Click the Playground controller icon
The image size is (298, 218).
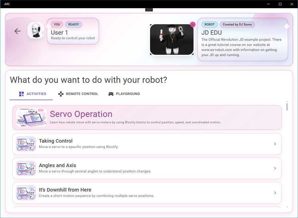pos(111,94)
